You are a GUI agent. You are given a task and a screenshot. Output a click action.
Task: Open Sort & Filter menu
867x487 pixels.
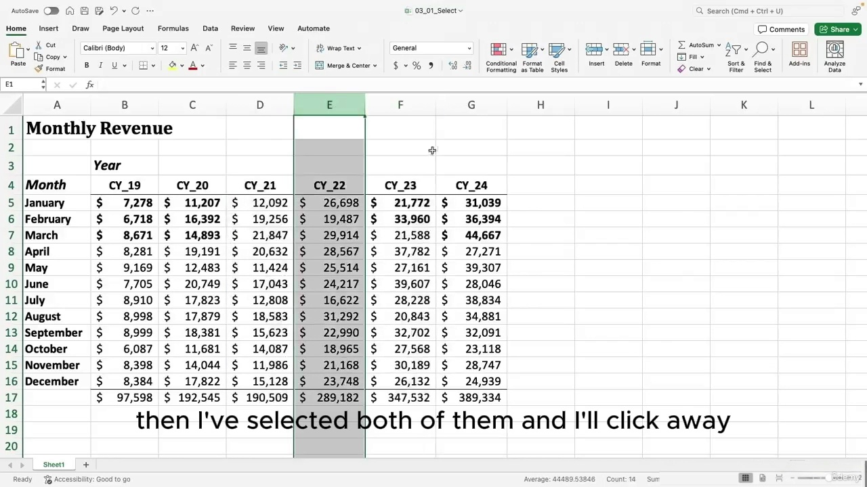point(736,57)
